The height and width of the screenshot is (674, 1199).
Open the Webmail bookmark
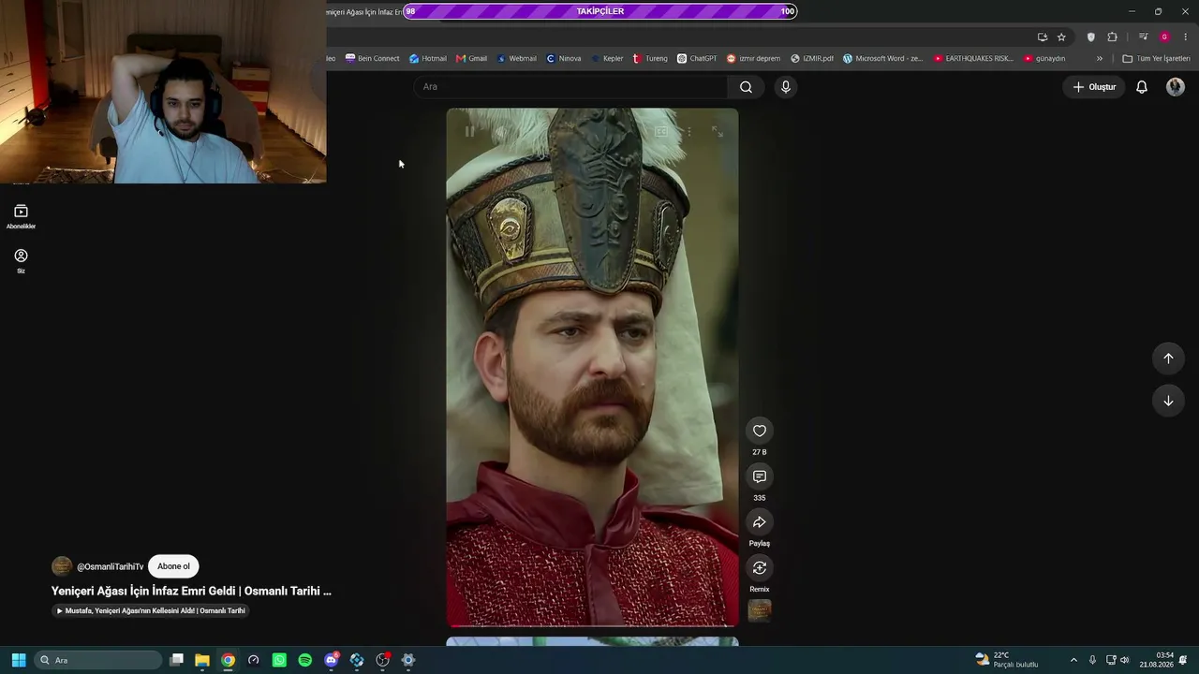pyautogui.click(x=516, y=58)
